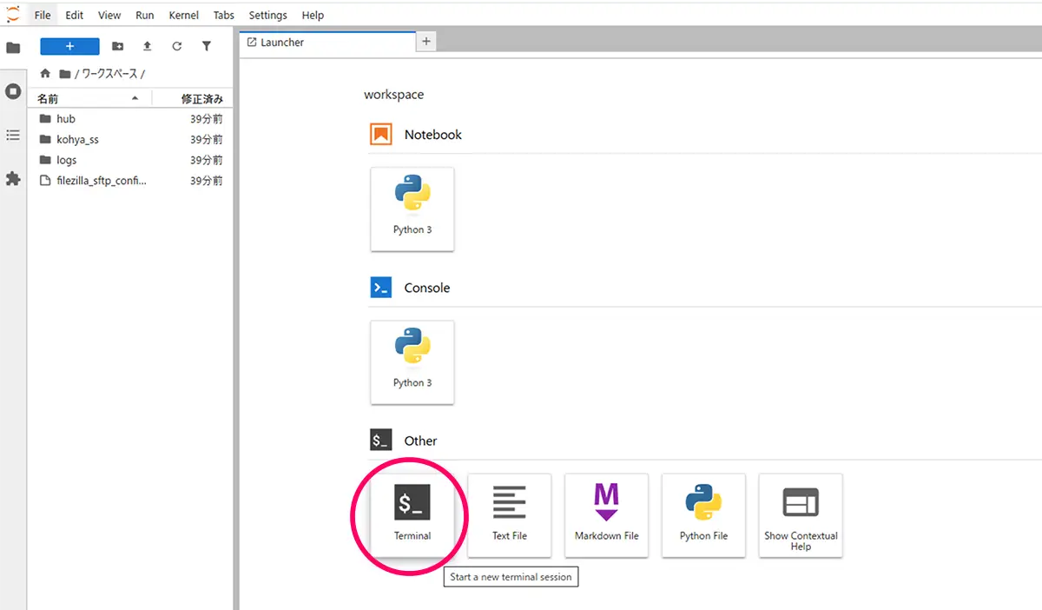This screenshot has width=1042, height=610.
Task: Create a new Python File
Action: (x=704, y=515)
